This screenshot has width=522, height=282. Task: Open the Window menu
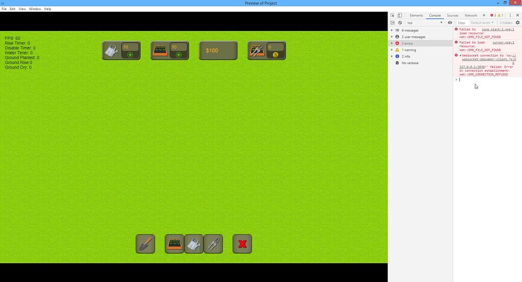(x=35, y=9)
